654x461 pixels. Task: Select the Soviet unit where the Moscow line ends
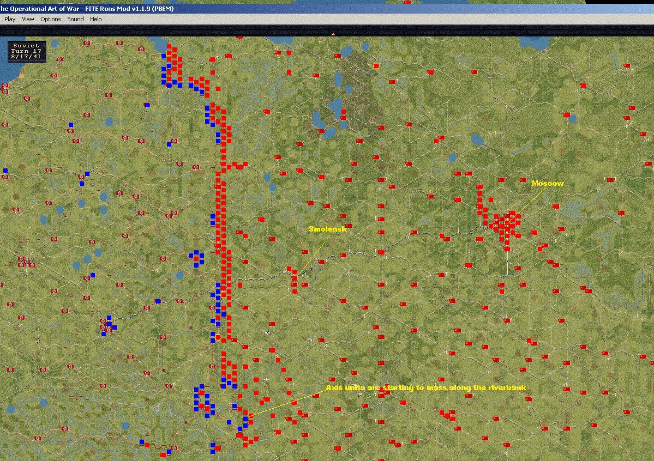tap(507, 223)
